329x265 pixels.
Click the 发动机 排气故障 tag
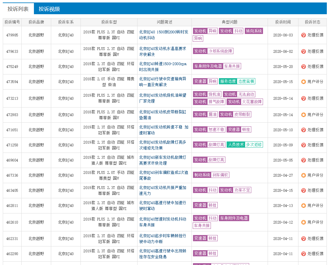pyautogui.click(x=209, y=102)
